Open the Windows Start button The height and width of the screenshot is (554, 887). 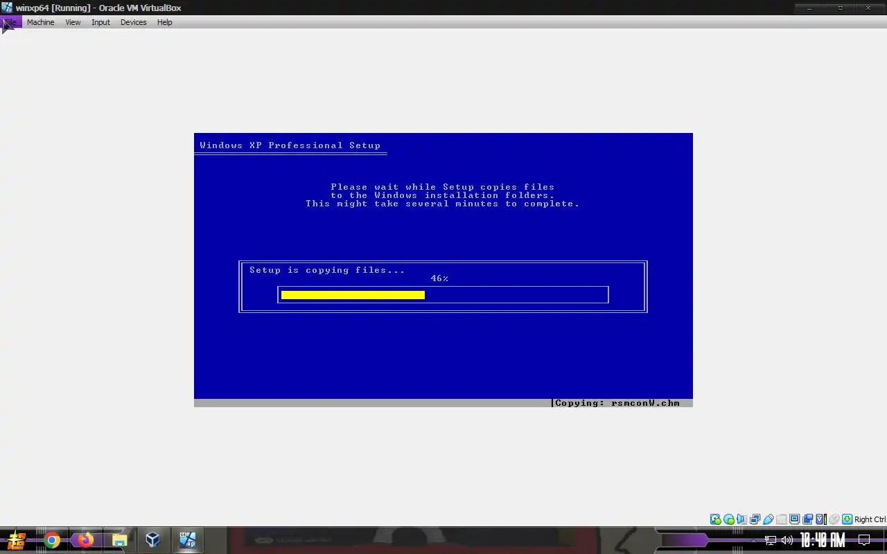pos(15,540)
